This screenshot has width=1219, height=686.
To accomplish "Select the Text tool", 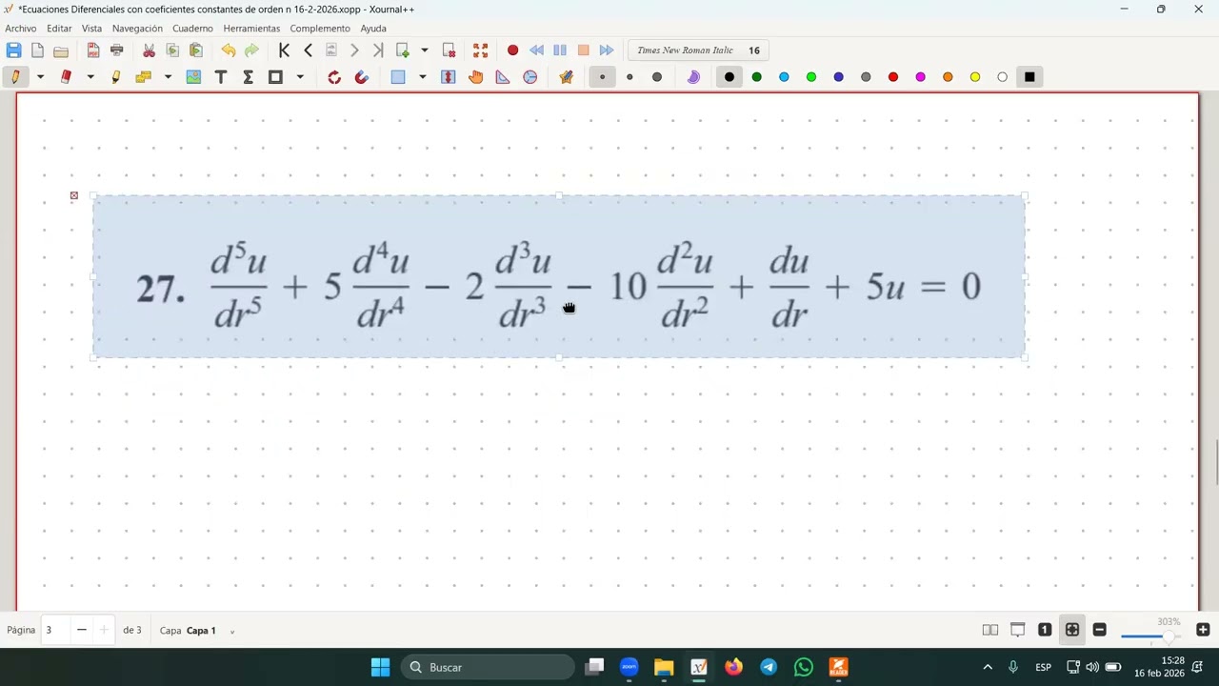I will pyautogui.click(x=221, y=77).
